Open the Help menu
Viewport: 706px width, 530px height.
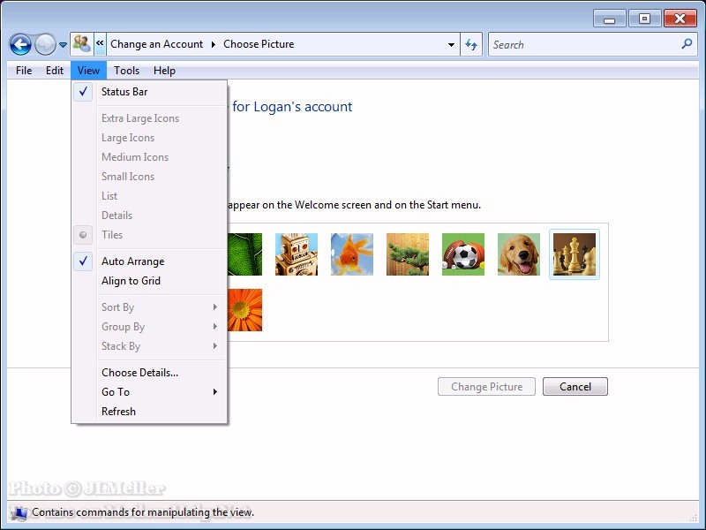click(164, 71)
